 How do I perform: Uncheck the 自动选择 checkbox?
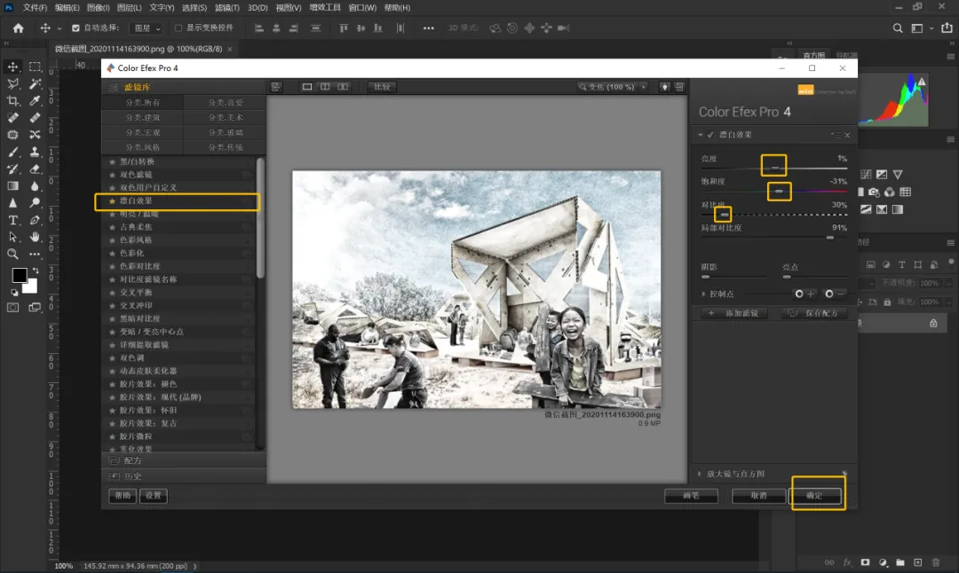pyautogui.click(x=75, y=28)
